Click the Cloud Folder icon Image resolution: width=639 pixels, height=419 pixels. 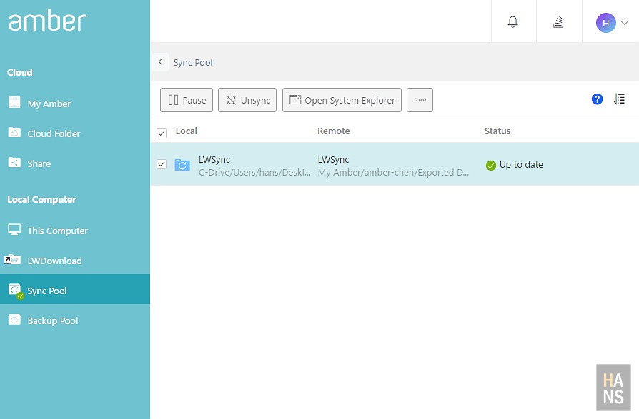coord(14,132)
